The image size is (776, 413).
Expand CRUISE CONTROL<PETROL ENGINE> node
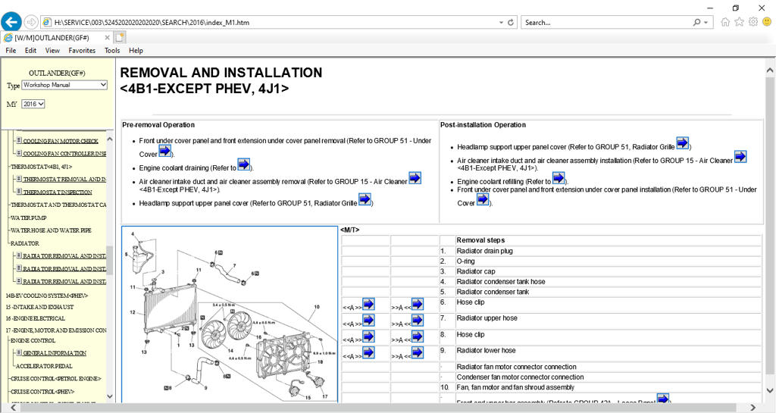point(56,379)
